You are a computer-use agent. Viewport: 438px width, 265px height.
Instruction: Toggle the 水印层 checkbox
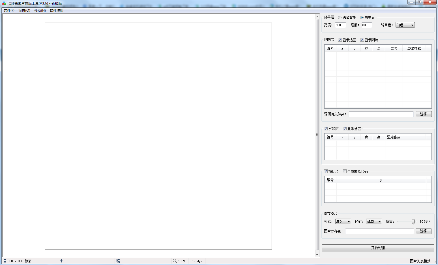(326, 129)
